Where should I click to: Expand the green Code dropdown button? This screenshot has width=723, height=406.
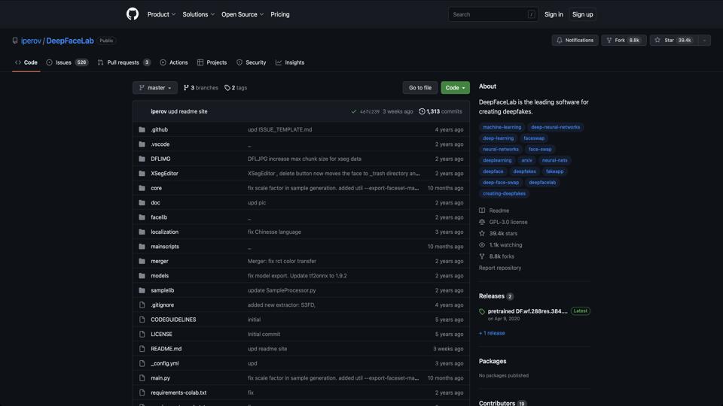pos(455,88)
